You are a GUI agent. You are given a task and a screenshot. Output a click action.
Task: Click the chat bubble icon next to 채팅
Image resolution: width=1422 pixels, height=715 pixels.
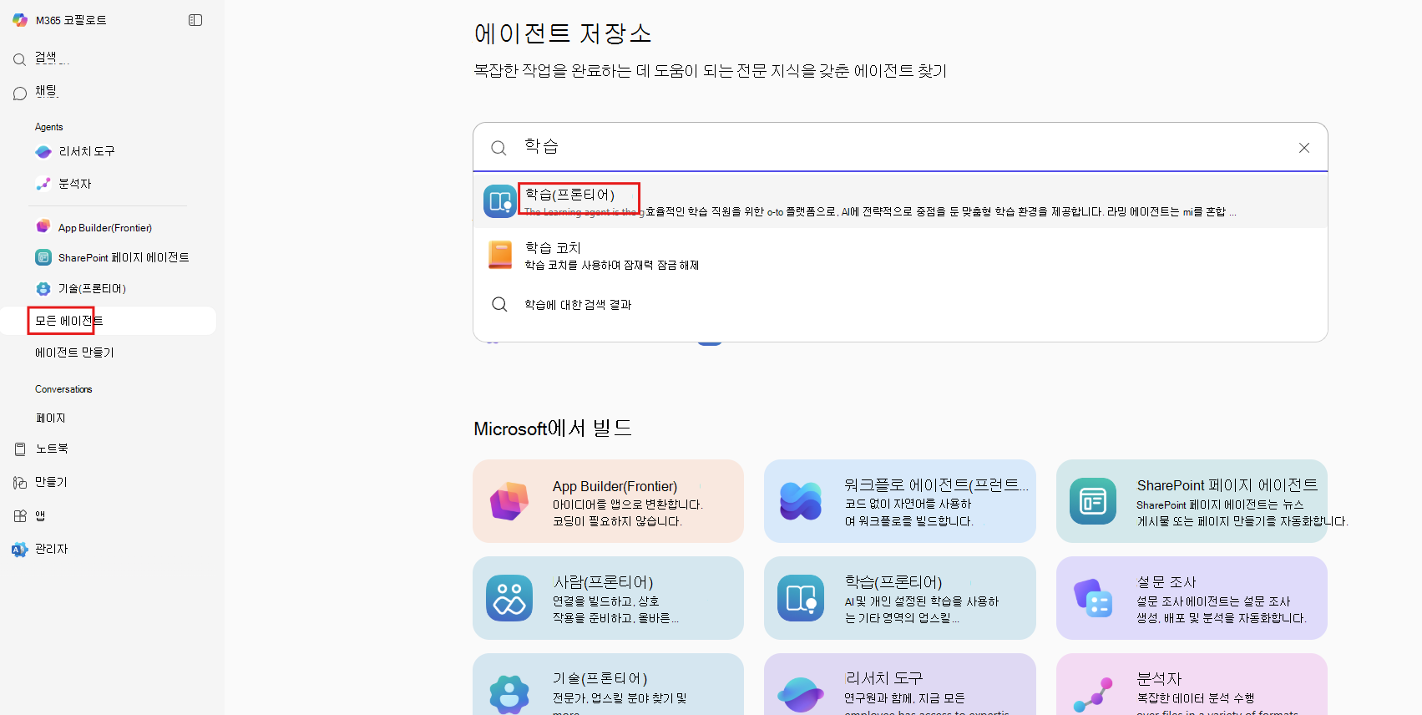click(20, 94)
